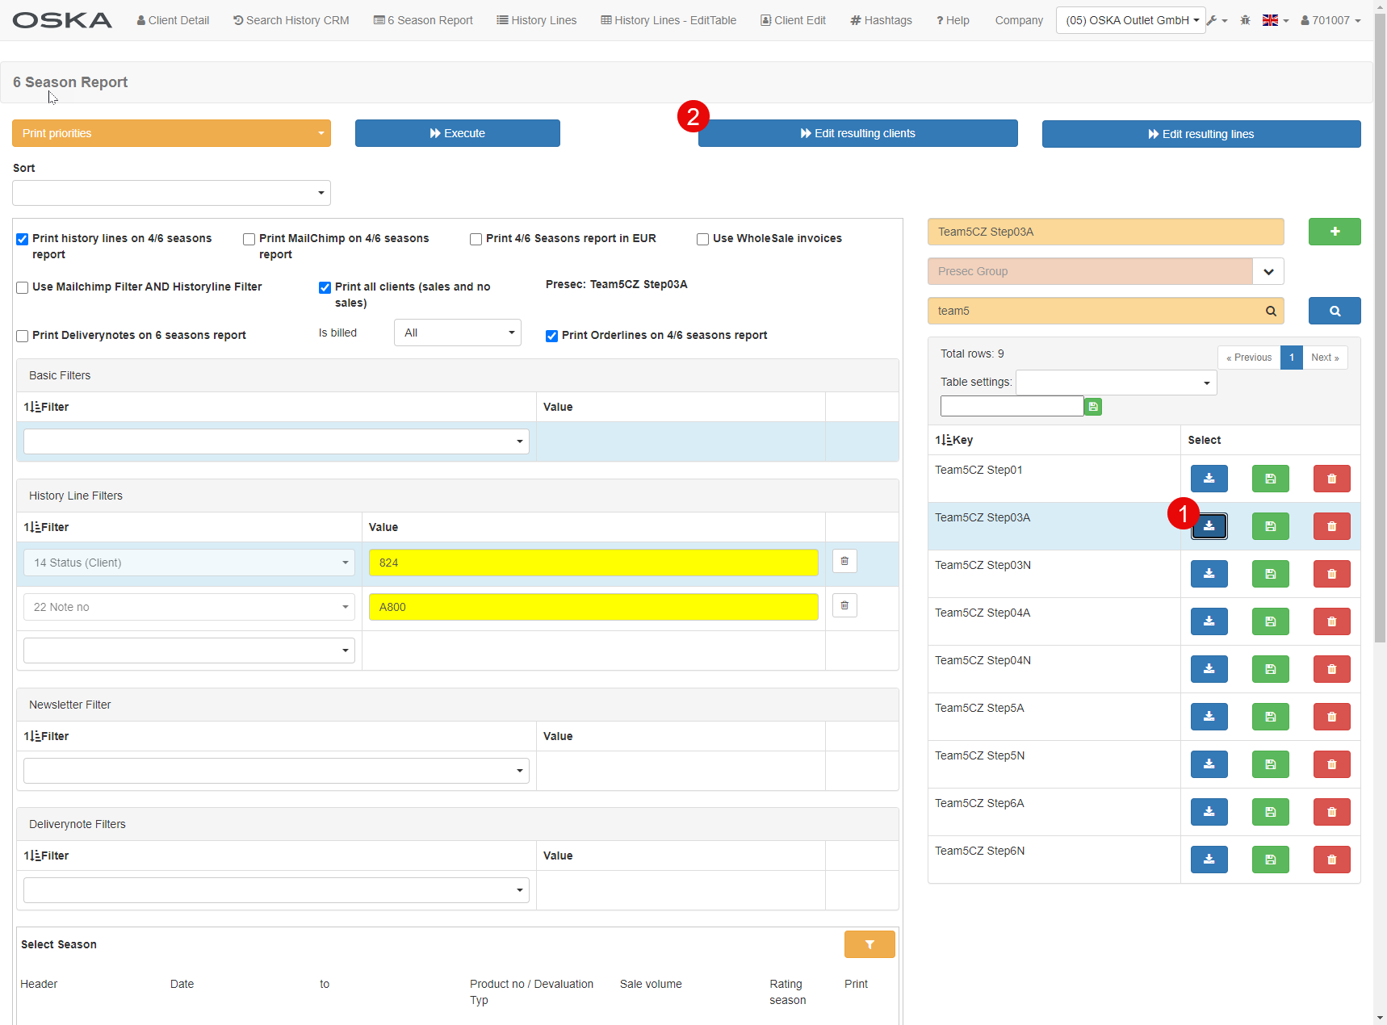Click the green plus add button
The height and width of the screenshot is (1025, 1387).
click(1334, 232)
